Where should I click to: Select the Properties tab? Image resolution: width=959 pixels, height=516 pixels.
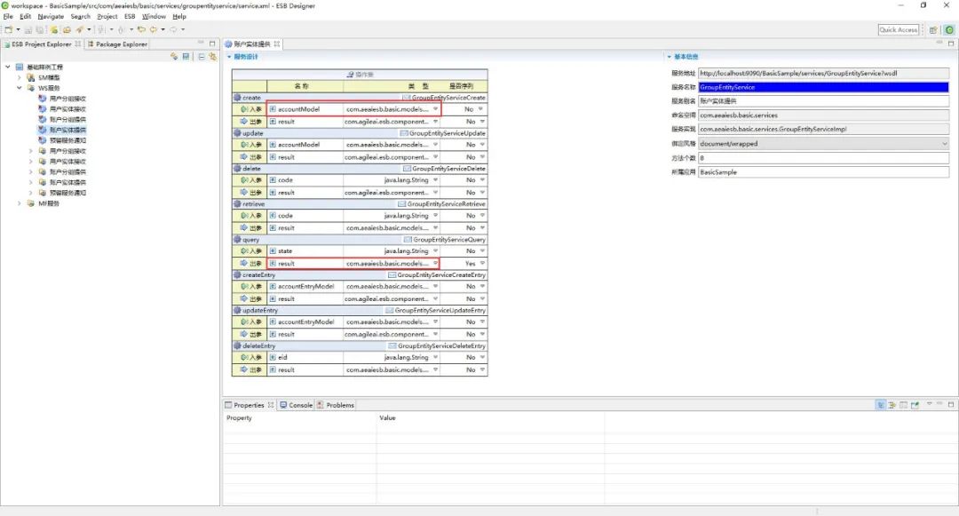pyautogui.click(x=249, y=405)
